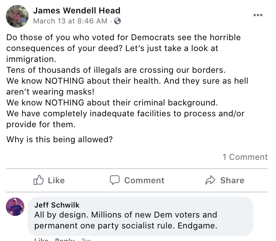Expand the 1 Comment count link
The height and width of the screenshot is (241, 276).
(245, 157)
